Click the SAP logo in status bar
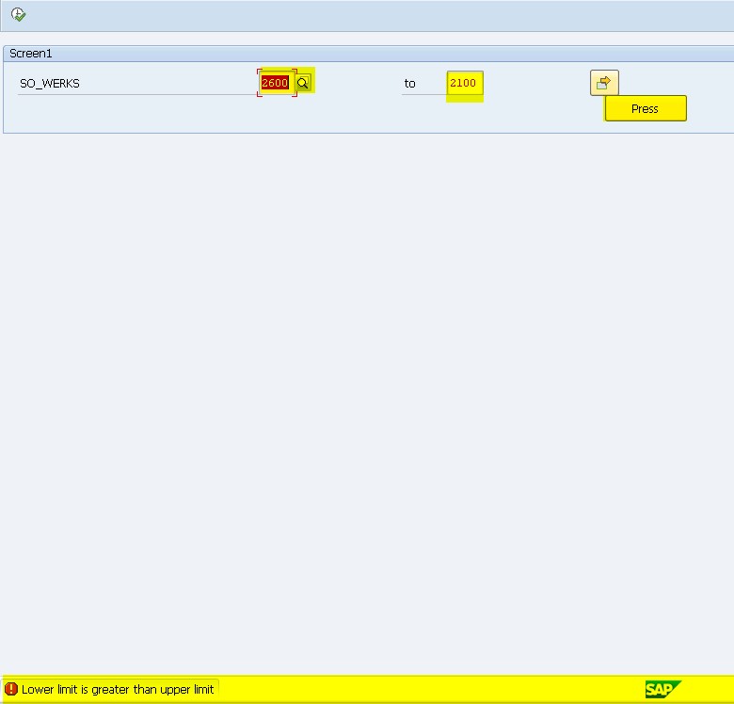Image resolution: width=734 pixels, height=704 pixels. 662,689
